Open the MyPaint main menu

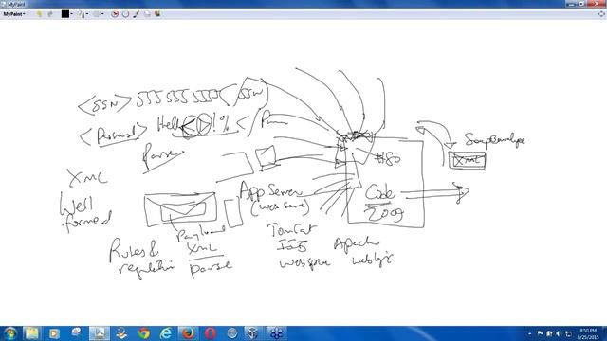14,14
